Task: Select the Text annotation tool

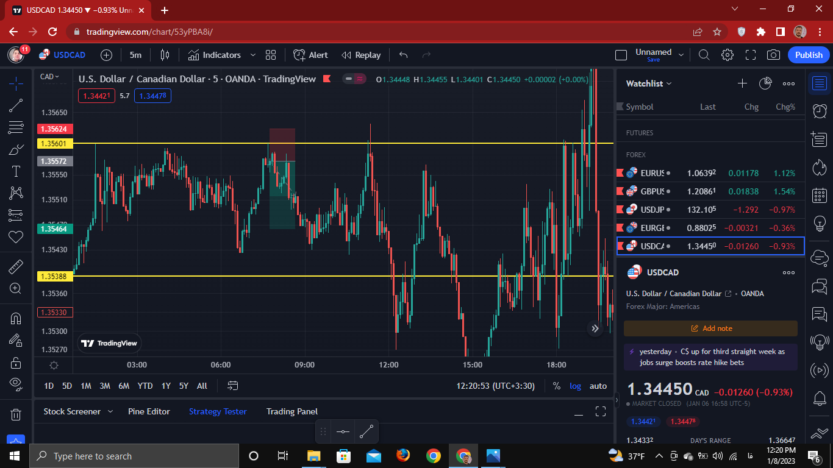Action: tap(16, 171)
